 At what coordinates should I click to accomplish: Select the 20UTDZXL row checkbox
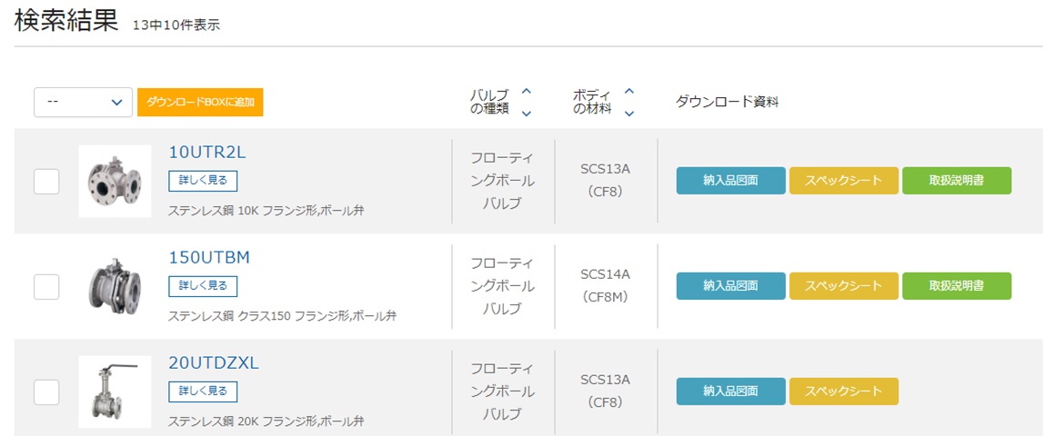pos(46,391)
